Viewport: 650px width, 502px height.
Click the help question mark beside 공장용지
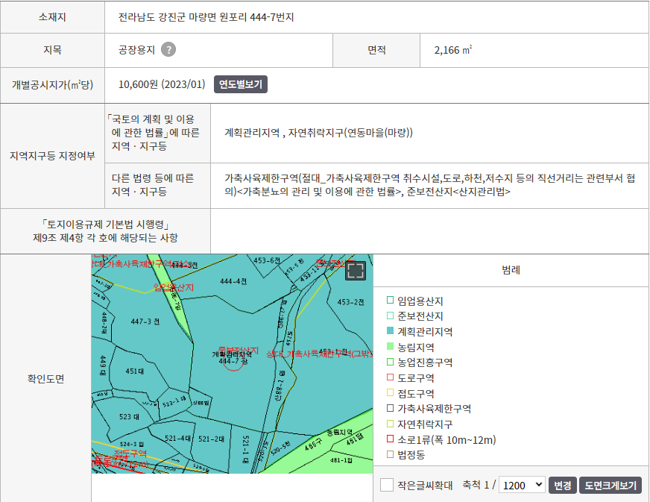pyautogui.click(x=168, y=50)
